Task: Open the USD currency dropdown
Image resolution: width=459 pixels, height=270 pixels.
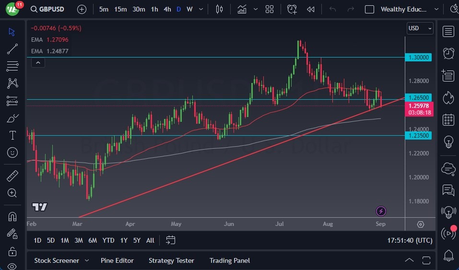Action: pyautogui.click(x=420, y=28)
